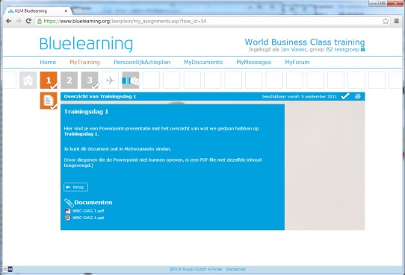Select training day 1 orange tile
This screenshot has height=275, width=405.
(x=49, y=80)
